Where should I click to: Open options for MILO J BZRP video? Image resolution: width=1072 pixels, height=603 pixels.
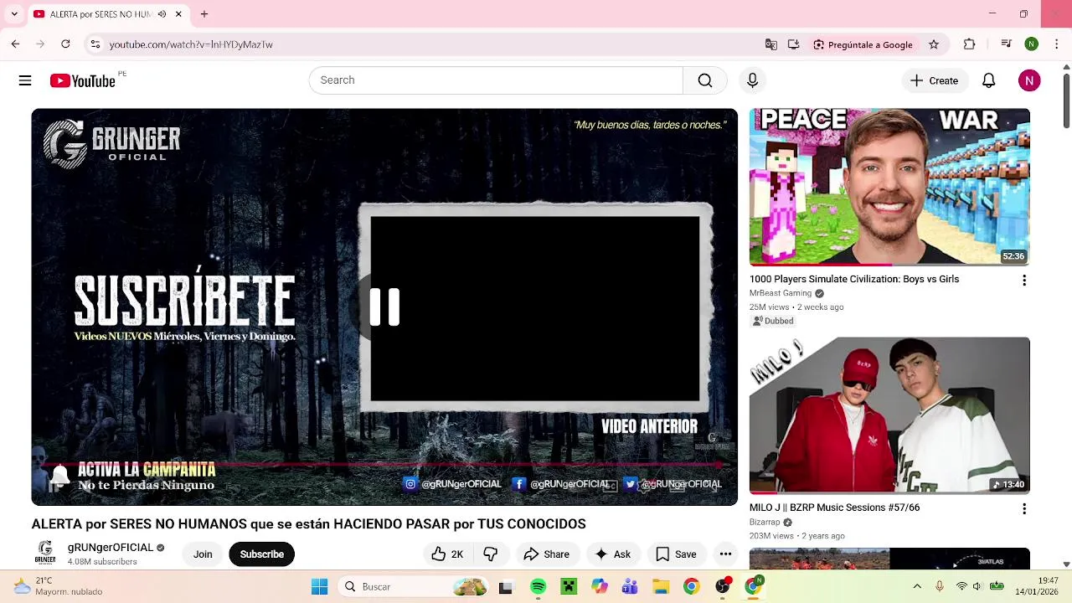coord(1023,508)
